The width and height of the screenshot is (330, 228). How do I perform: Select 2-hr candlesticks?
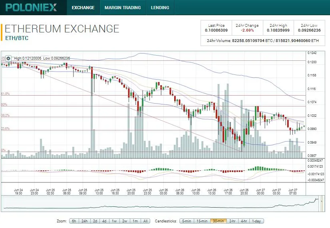pyautogui.click(x=232, y=221)
